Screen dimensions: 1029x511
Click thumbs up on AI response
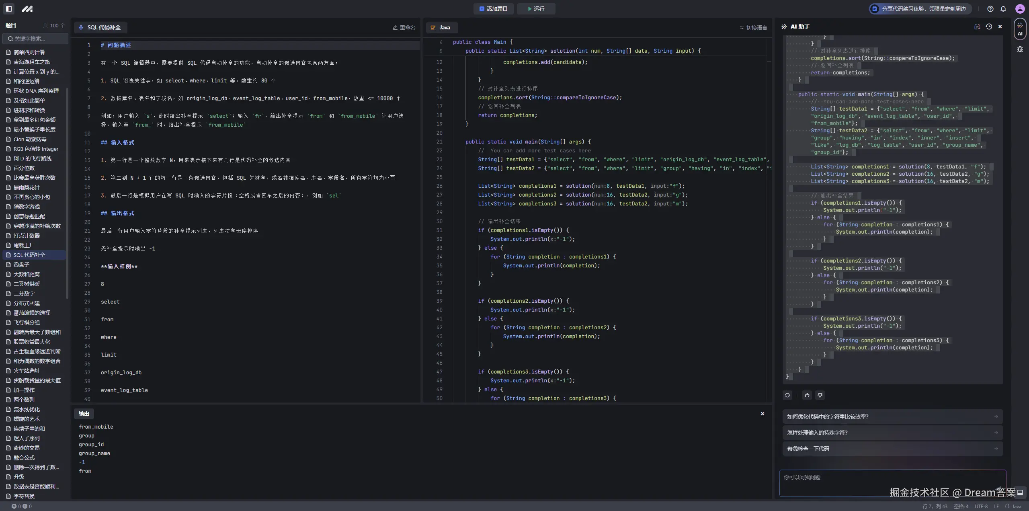pyautogui.click(x=807, y=395)
